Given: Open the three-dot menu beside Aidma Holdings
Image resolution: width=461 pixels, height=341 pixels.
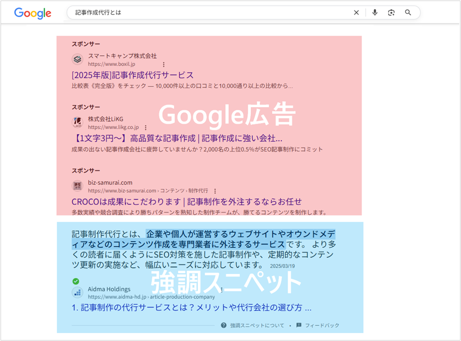Looking at the screenshot, I should [x=222, y=290].
